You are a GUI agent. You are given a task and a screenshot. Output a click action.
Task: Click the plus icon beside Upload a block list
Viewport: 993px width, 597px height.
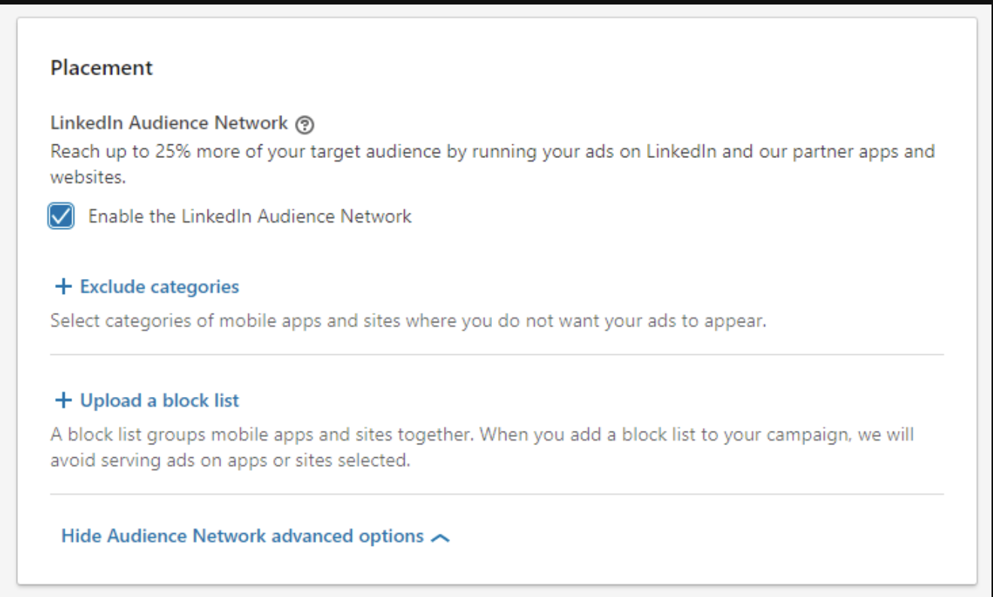(x=64, y=400)
